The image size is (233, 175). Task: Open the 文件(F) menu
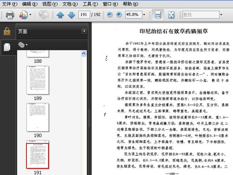(10, 4)
